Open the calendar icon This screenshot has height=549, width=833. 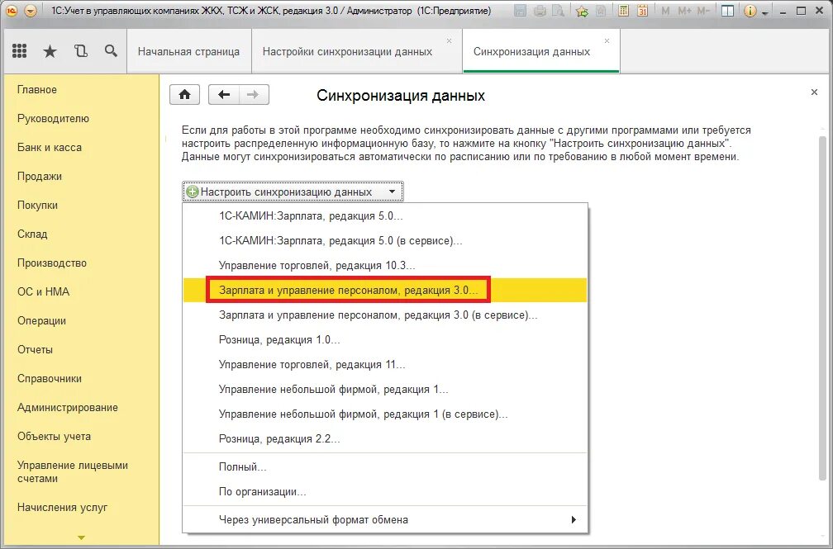pos(642,11)
